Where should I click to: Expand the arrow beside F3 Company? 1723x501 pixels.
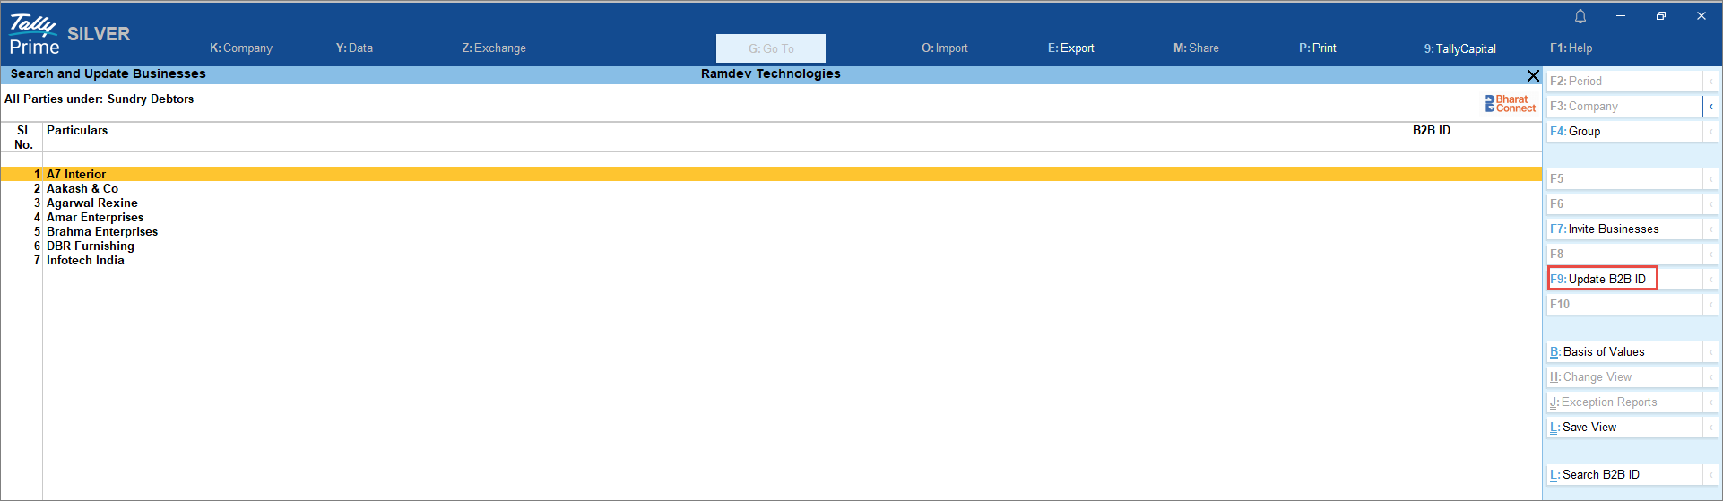[x=1710, y=107]
